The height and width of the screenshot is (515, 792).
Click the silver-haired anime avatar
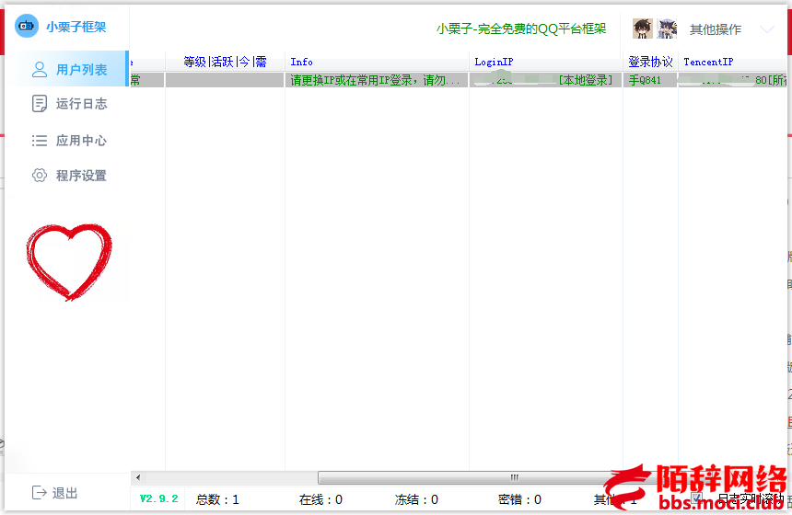pos(667,29)
